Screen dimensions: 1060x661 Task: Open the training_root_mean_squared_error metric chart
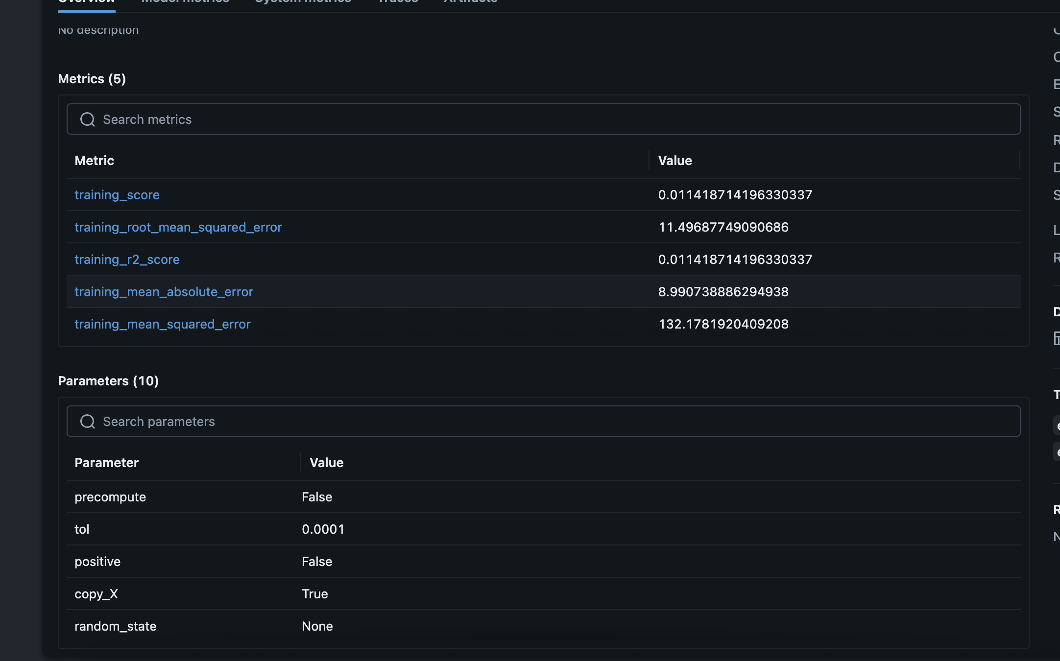tap(178, 227)
